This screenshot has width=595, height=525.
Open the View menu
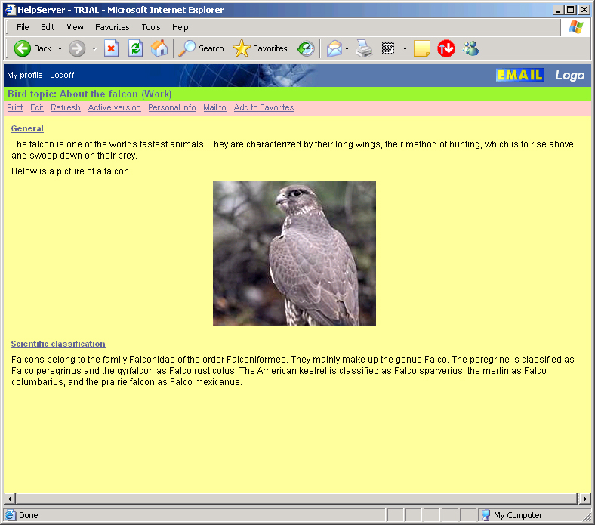point(76,27)
